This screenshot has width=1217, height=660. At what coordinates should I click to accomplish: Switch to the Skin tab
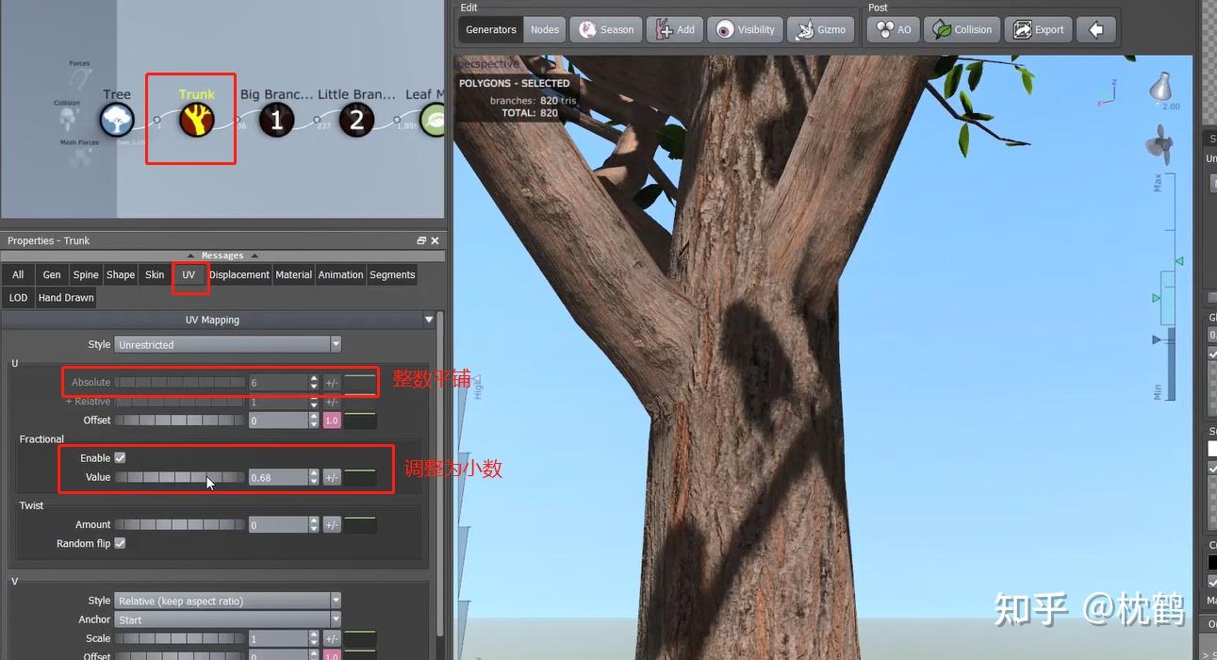(x=155, y=274)
